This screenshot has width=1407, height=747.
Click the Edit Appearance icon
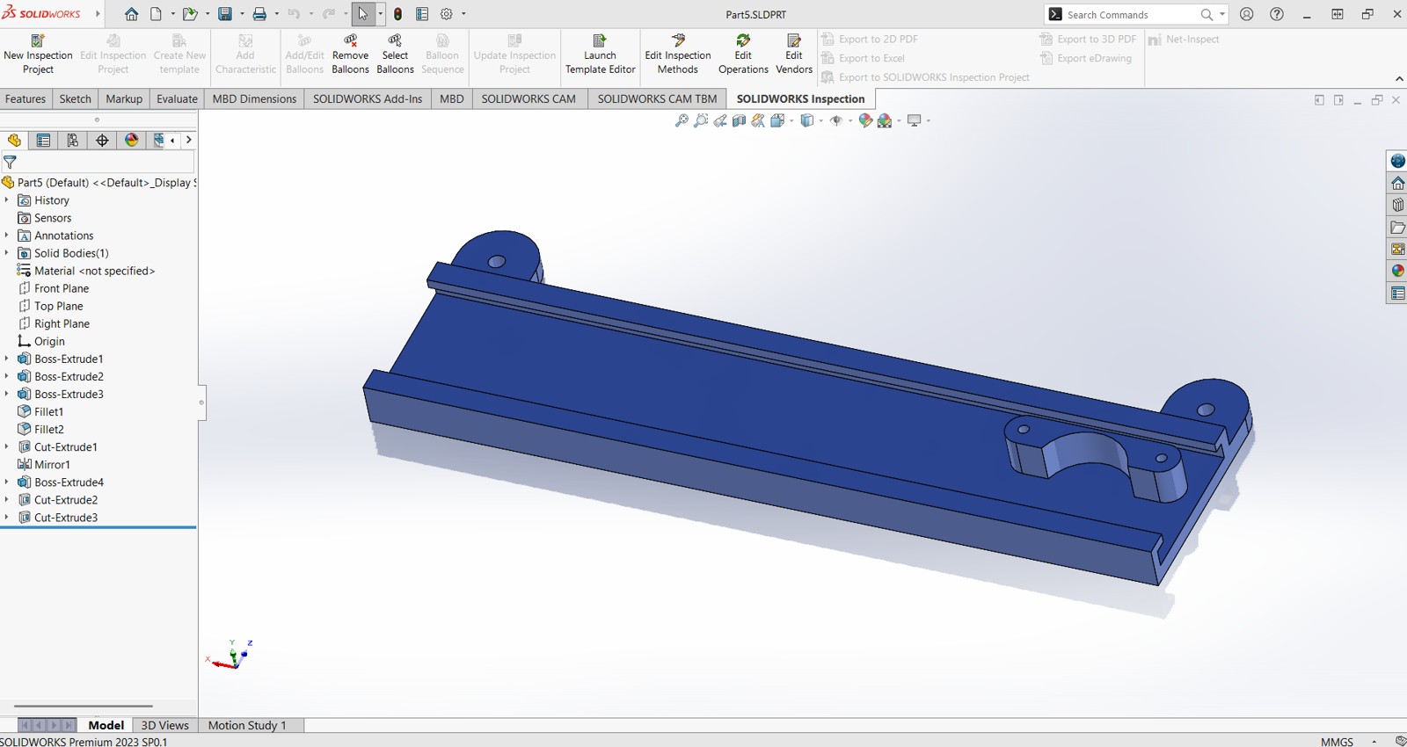(x=865, y=120)
